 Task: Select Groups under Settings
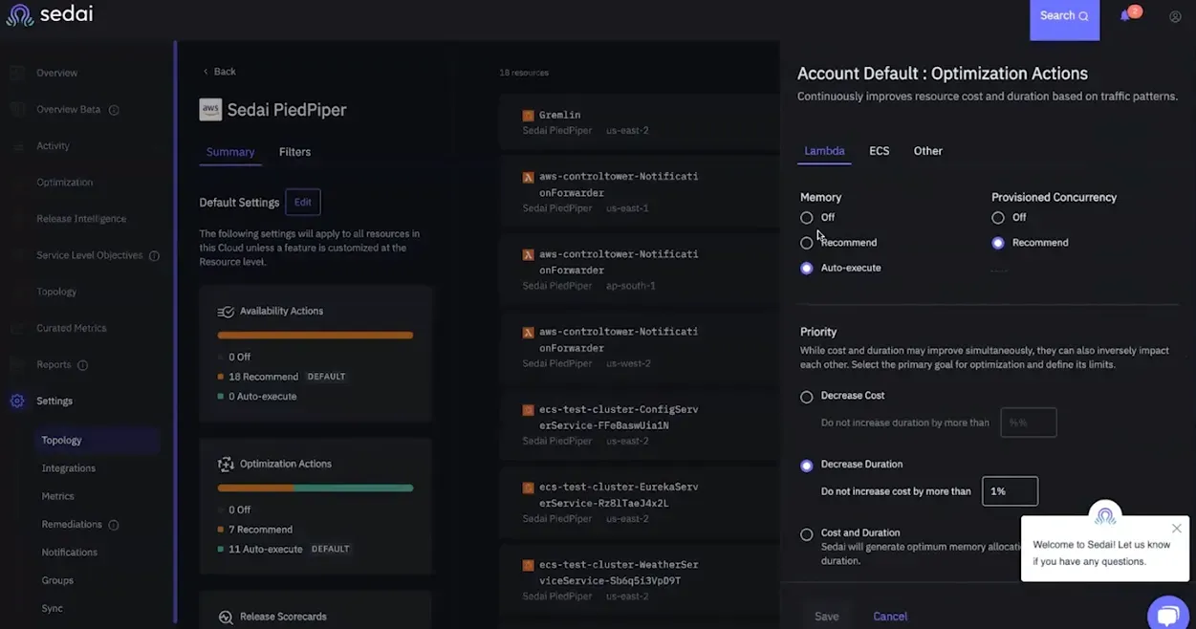[57, 580]
